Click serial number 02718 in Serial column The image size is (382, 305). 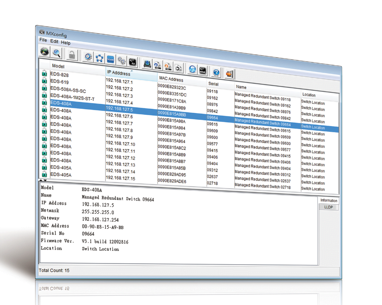213,183
